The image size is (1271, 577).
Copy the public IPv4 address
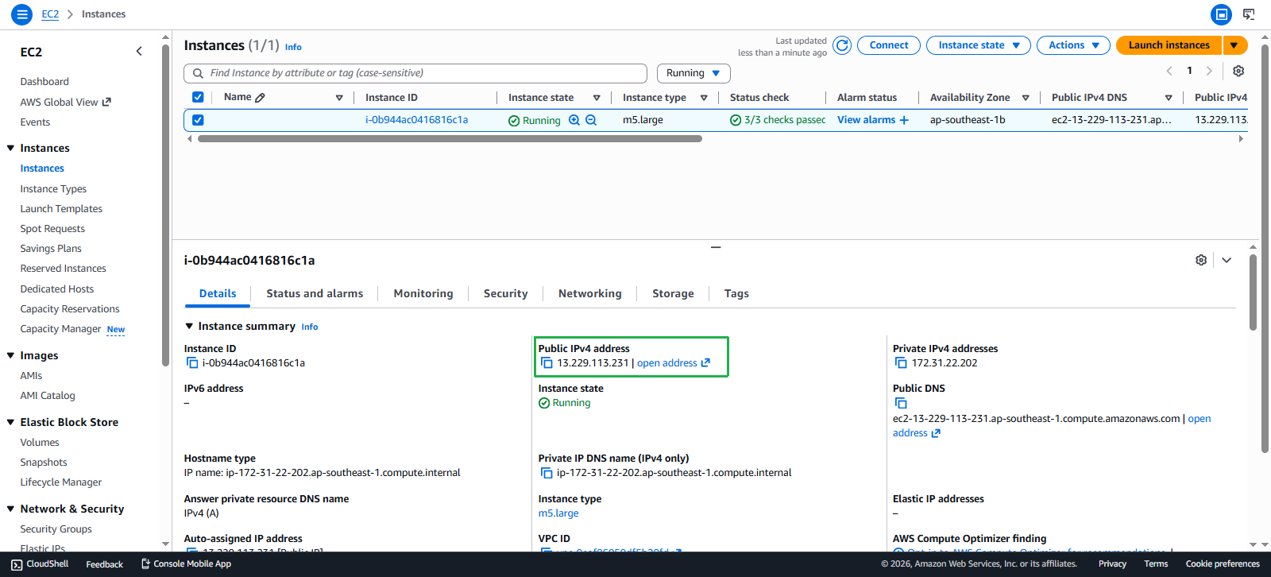point(547,363)
